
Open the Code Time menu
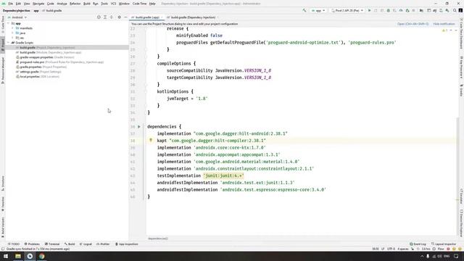[x=139, y=4]
